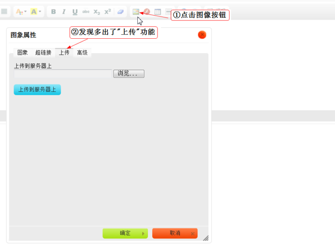
Task: Select the subscript button
Action: 97,12
